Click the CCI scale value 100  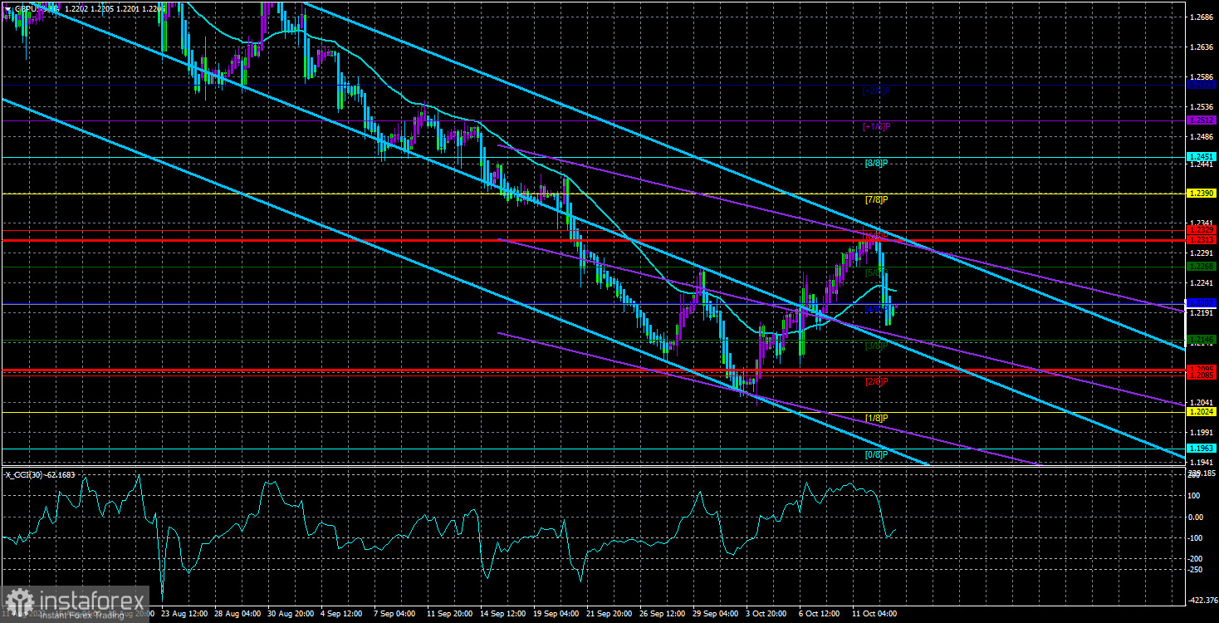point(1196,495)
